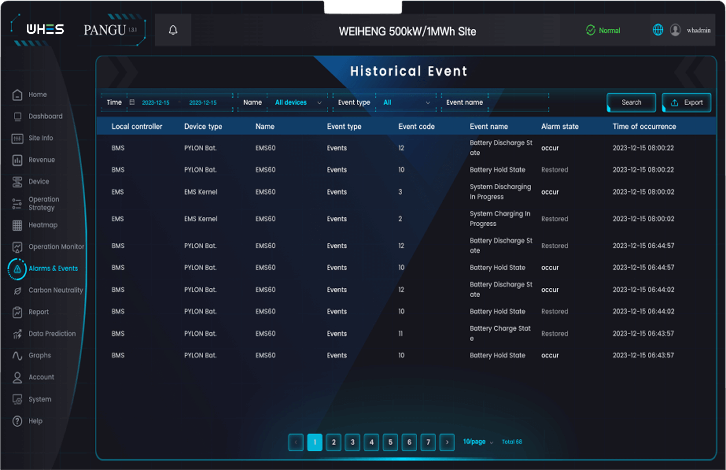
Task: Click the Data Prediction sidebar icon
Action: coord(17,334)
